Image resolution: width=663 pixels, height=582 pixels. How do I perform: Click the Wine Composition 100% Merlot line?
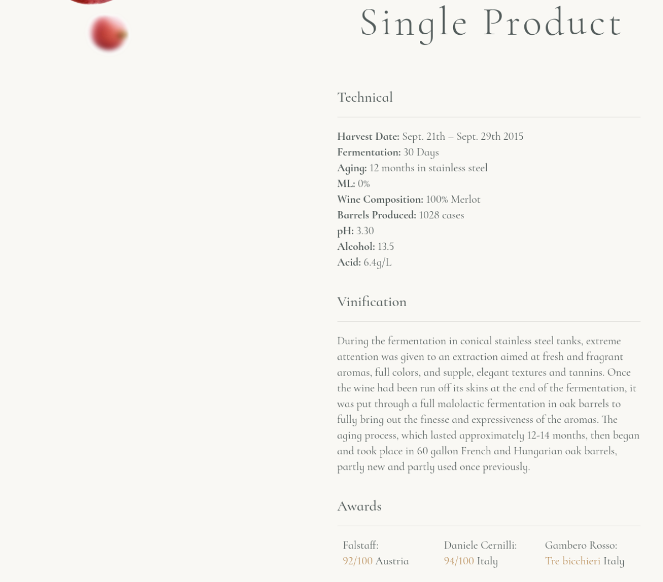[x=409, y=200]
